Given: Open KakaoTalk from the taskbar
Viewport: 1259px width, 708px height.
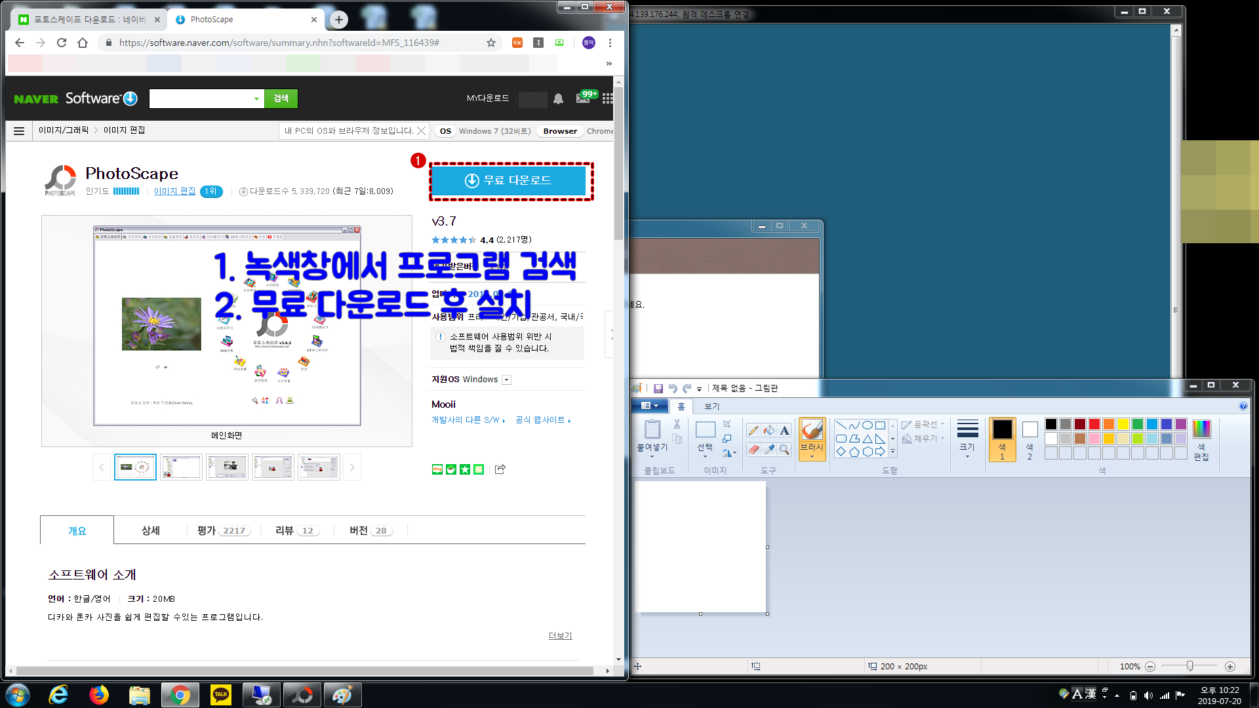Looking at the screenshot, I should coord(221,694).
